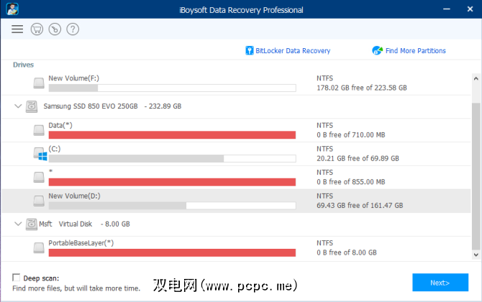Select the "Msft Virtual Disk" text
The height and width of the screenshot is (302, 482).
pos(65,224)
